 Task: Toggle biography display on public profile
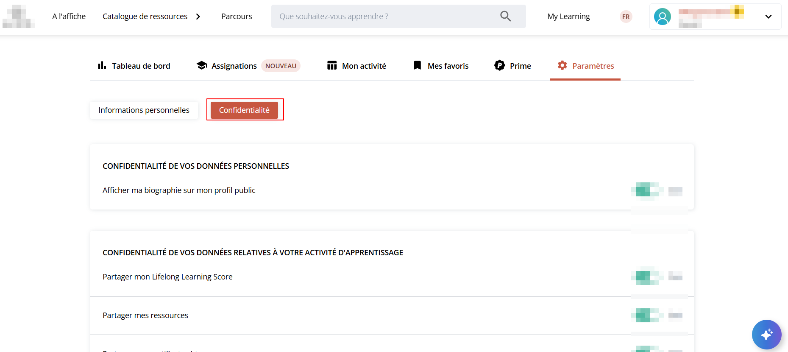pos(647,190)
